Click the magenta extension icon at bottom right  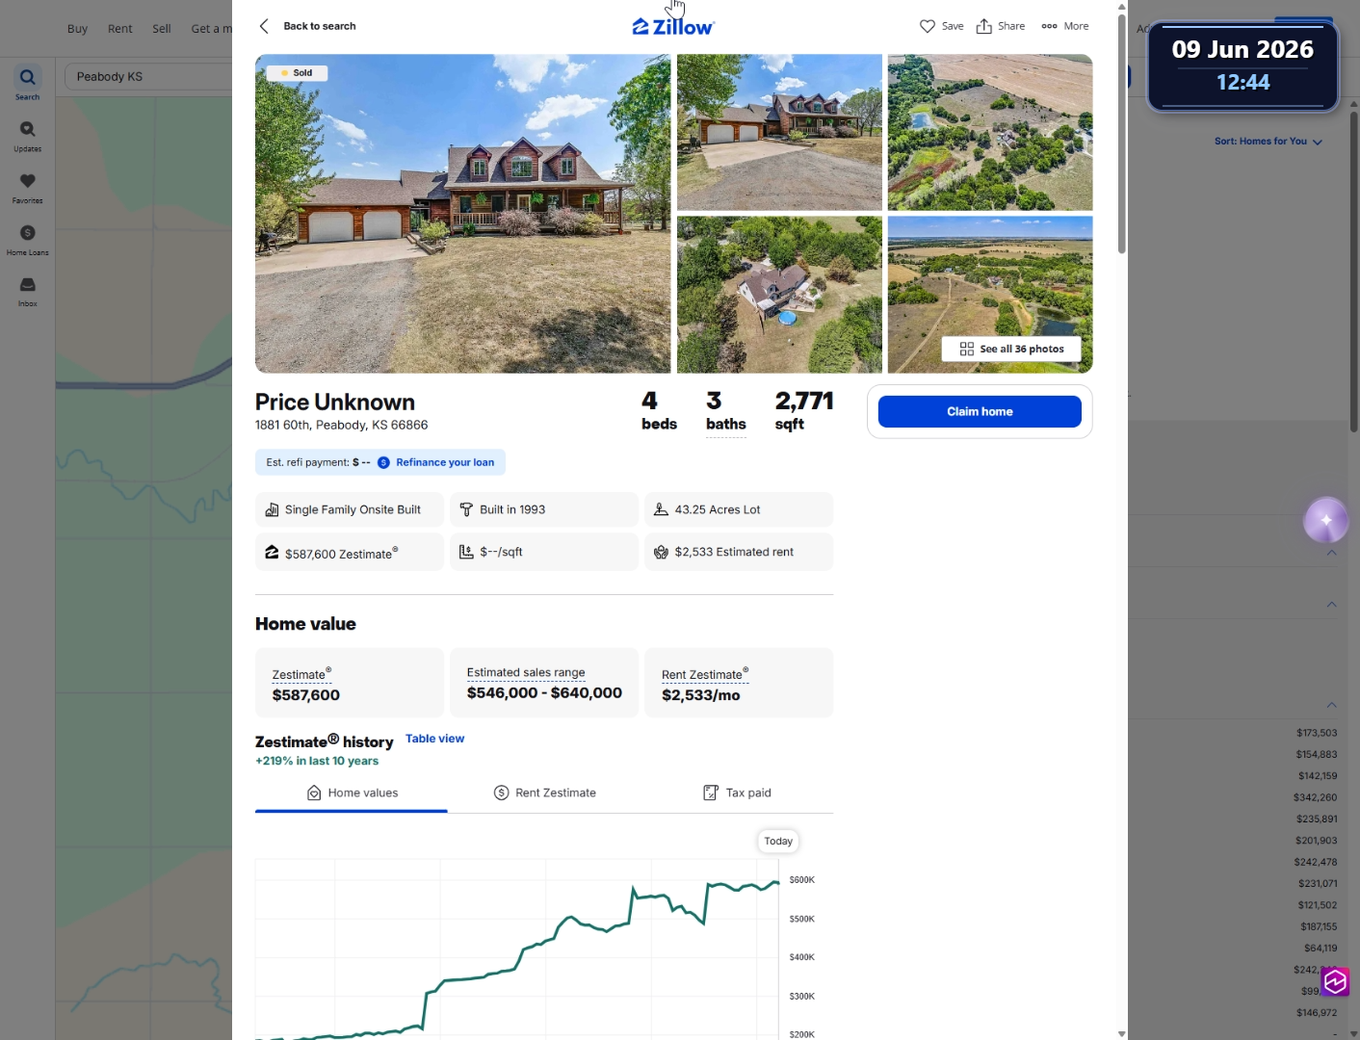[x=1335, y=981]
